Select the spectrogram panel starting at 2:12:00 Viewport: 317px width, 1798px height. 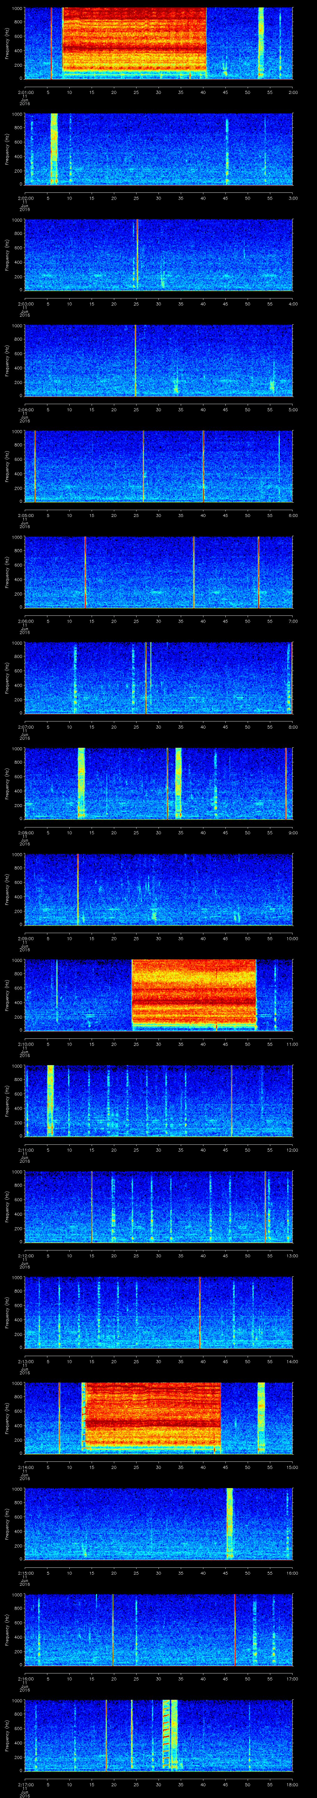coord(158,1206)
